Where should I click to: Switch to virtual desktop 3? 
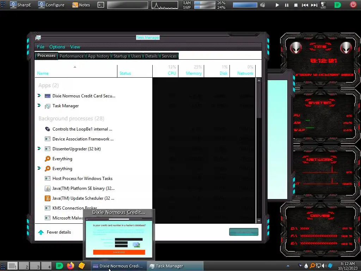[x=35, y=266]
